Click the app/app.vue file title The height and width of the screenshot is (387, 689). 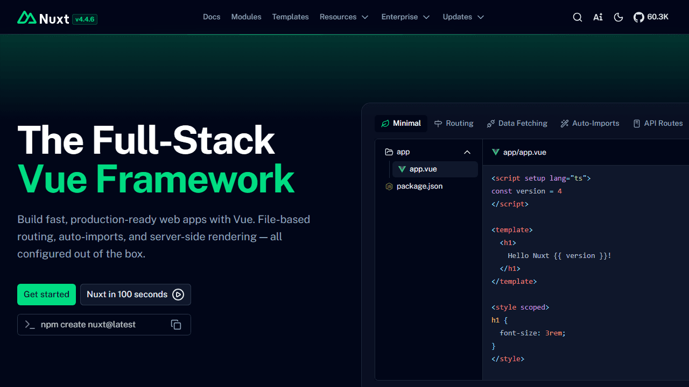point(525,153)
